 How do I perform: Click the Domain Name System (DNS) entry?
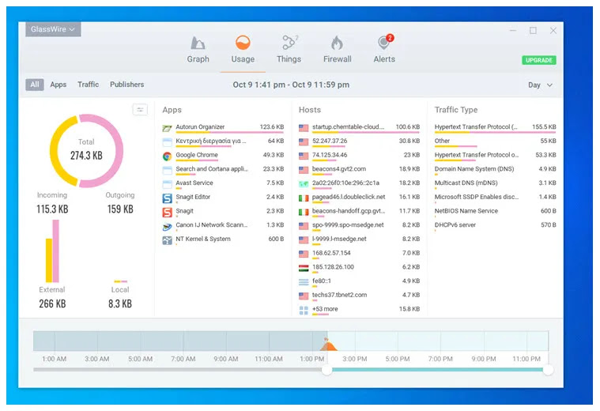pos(495,170)
